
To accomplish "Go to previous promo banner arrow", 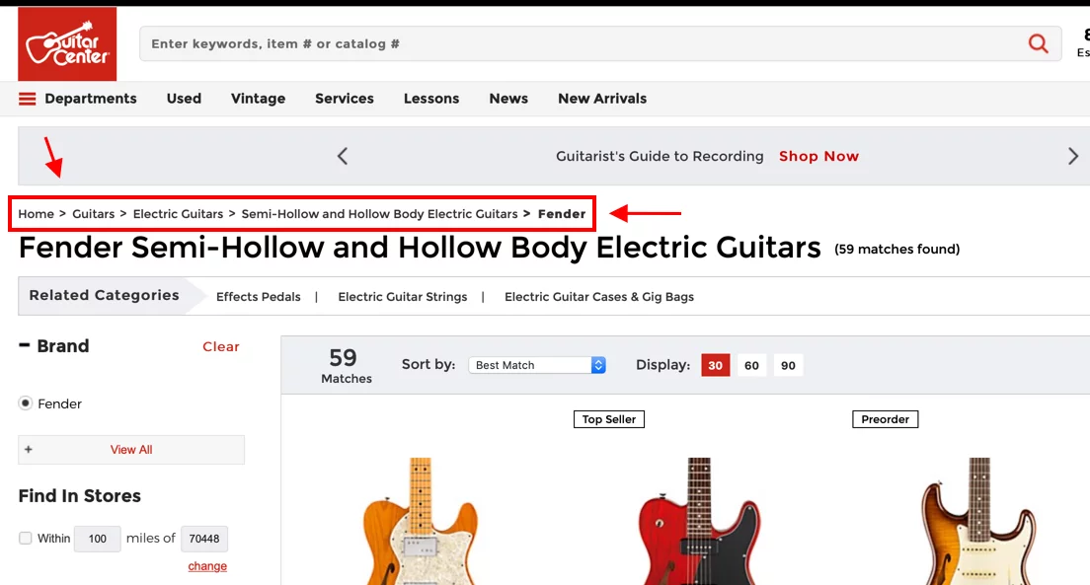I will click(x=343, y=156).
